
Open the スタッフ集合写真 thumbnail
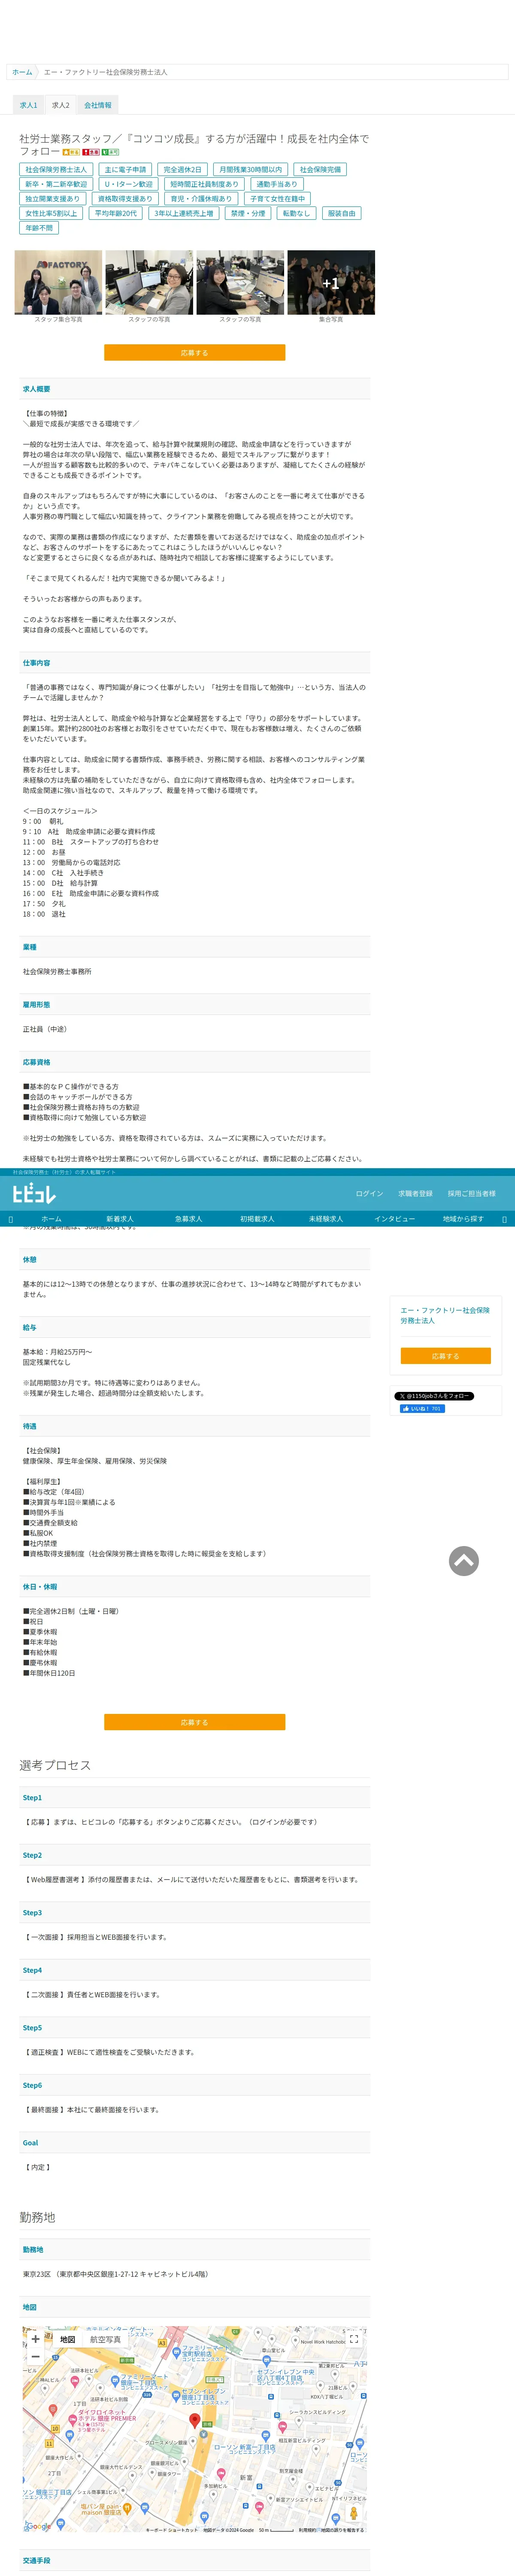58,282
